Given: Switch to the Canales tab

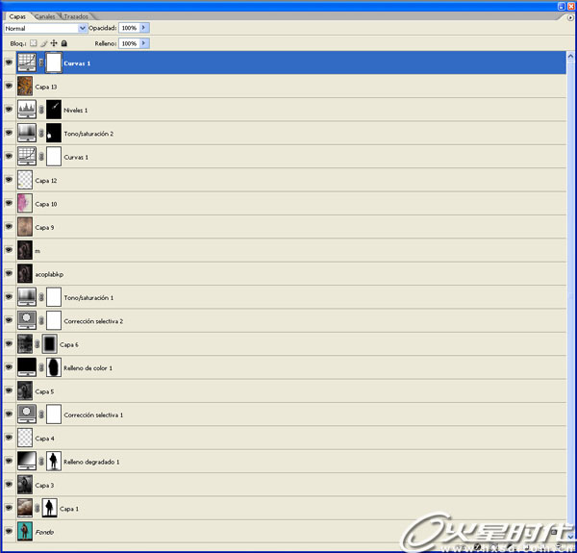Looking at the screenshot, I should (45, 16).
